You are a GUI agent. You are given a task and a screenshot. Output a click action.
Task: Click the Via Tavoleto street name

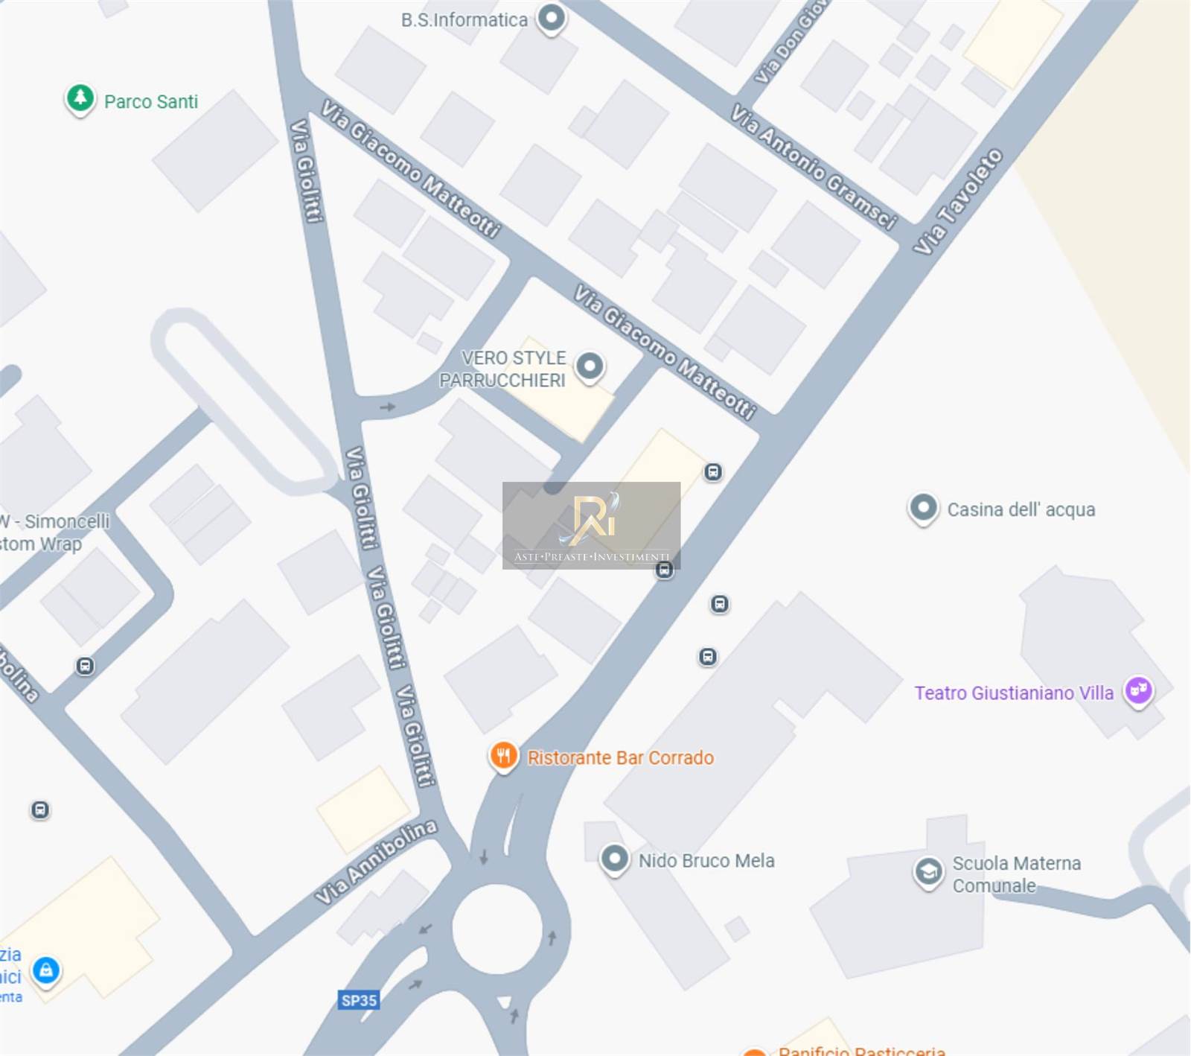click(959, 202)
